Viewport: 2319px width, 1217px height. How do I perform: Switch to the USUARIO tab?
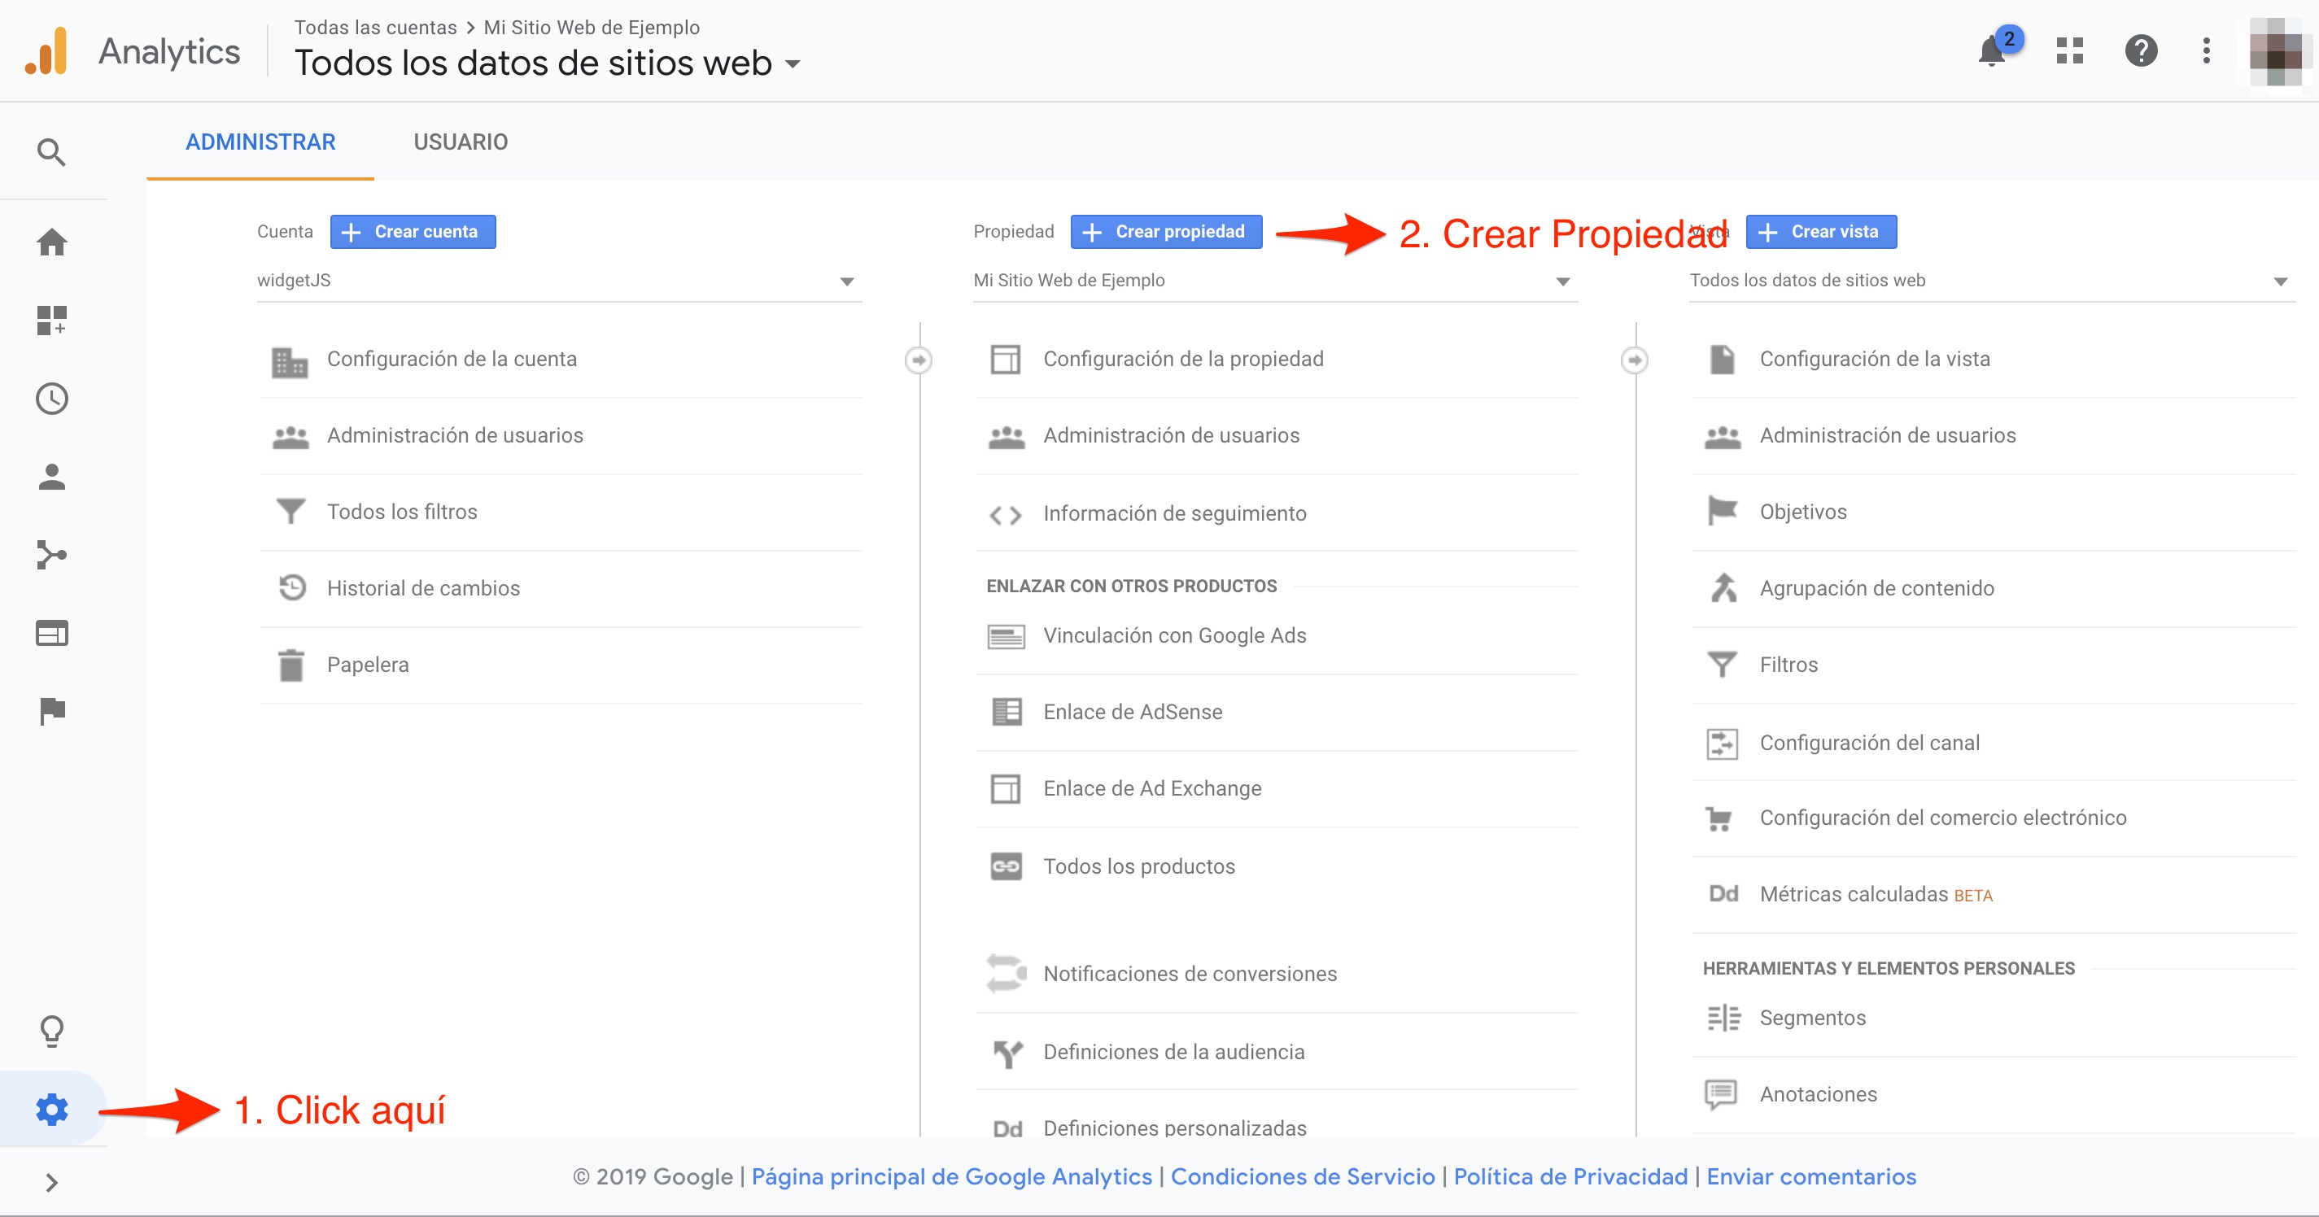[x=460, y=142]
